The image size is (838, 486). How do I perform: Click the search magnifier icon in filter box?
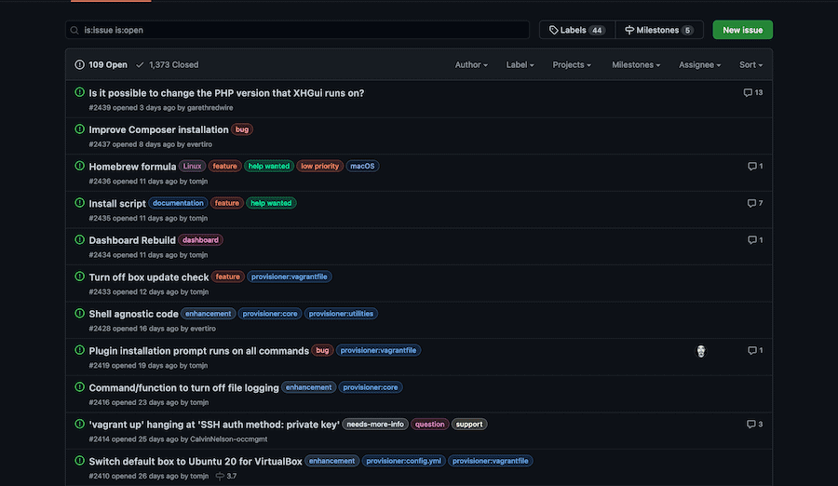[x=74, y=30]
